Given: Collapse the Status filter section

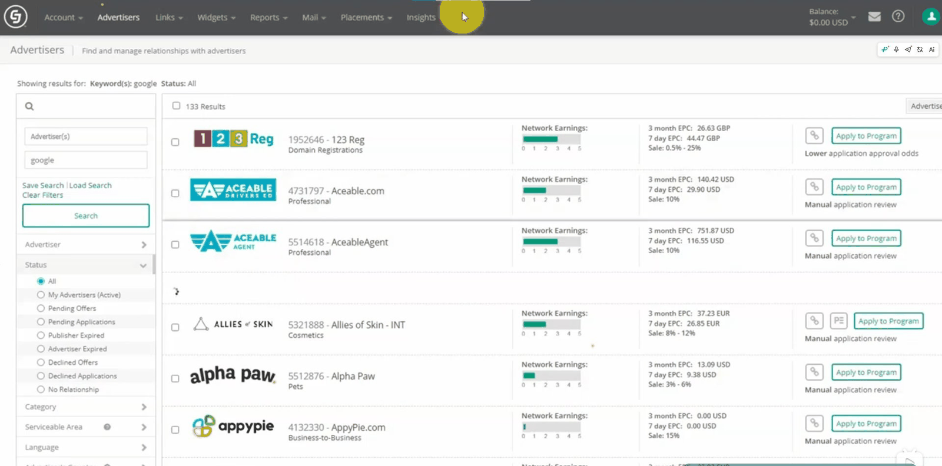Looking at the screenshot, I should pyautogui.click(x=86, y=265).
